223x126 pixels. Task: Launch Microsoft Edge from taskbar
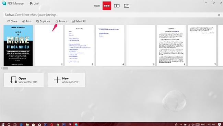(21, 124)
